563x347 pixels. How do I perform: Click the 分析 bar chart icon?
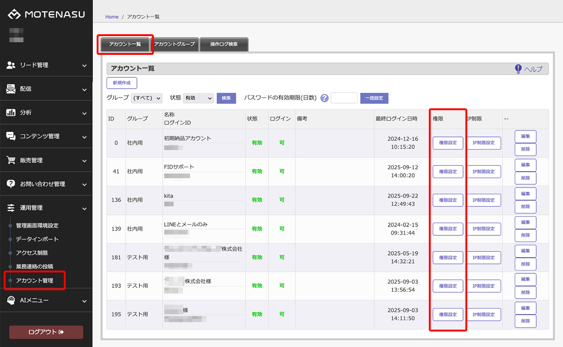[x=11, y=113]
